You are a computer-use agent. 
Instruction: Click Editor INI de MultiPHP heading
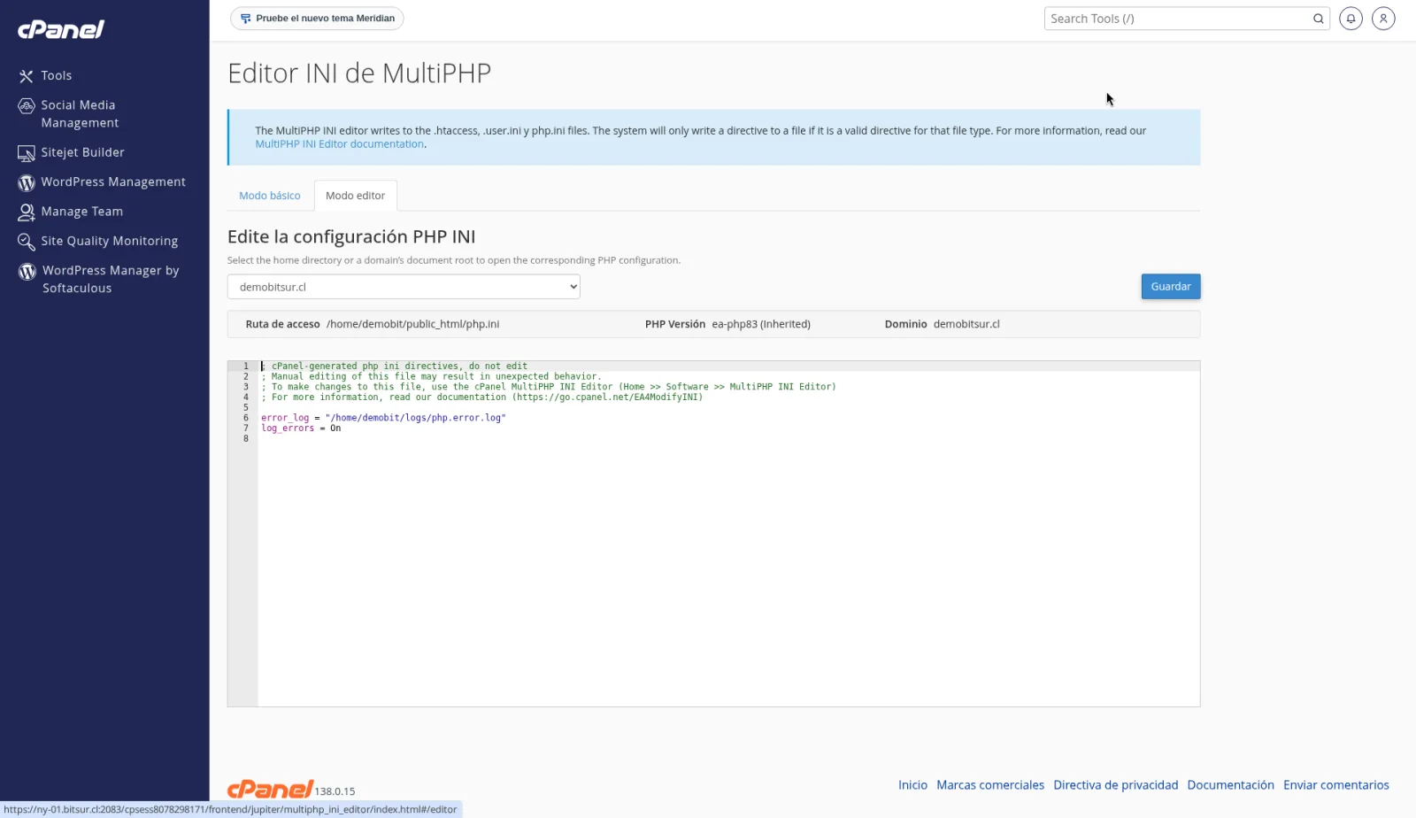click(x=359, y=73)
